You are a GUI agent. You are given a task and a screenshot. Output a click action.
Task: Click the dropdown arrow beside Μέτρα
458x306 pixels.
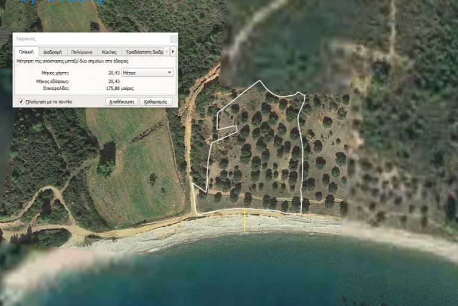(x=169, y=73)
